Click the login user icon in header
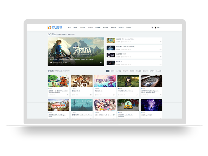Viewport: 208px width, 156px height. tap(155, 27)
